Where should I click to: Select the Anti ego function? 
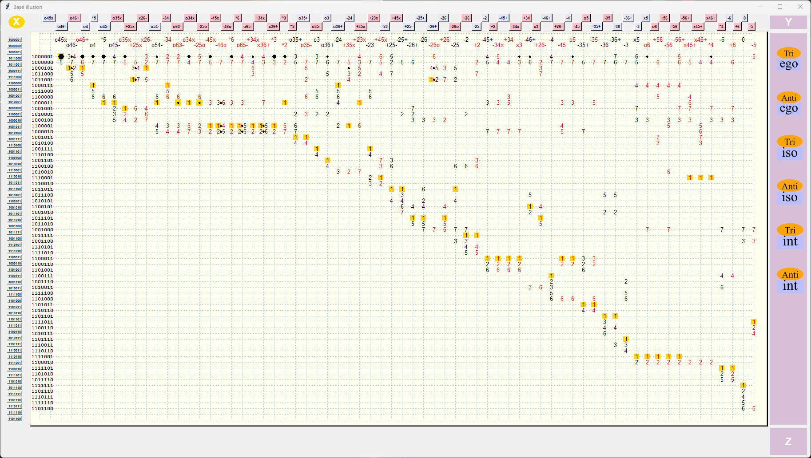pos(789,103)
